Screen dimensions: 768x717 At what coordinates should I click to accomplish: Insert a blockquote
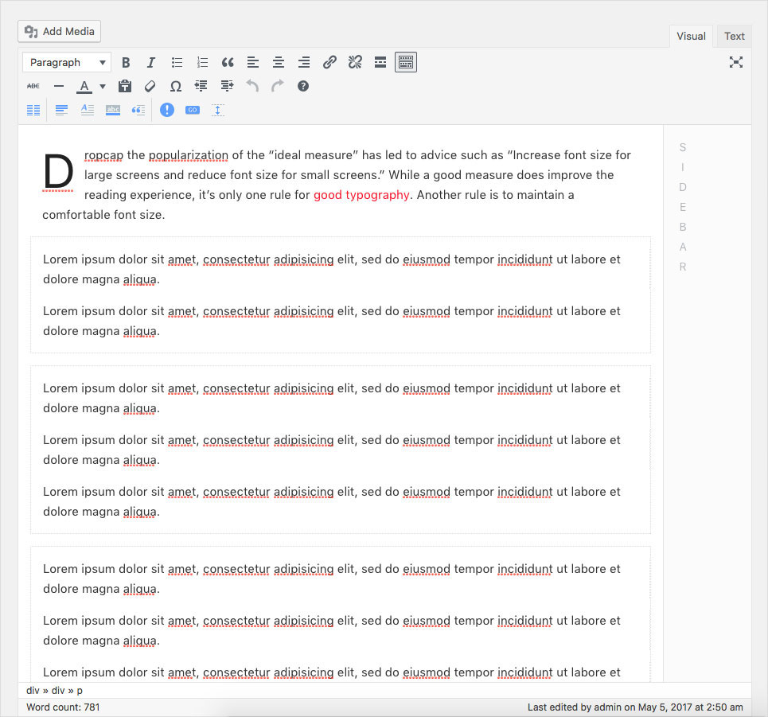[x=228, y=62]
